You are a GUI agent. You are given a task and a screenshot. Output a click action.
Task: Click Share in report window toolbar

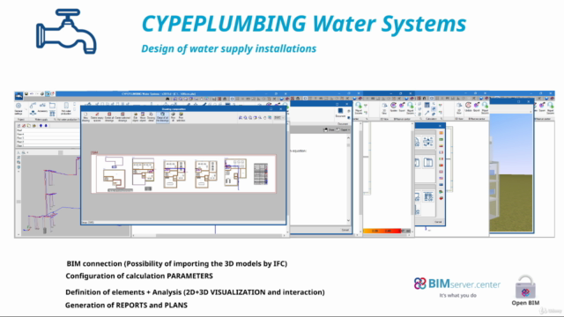(329, 129)
